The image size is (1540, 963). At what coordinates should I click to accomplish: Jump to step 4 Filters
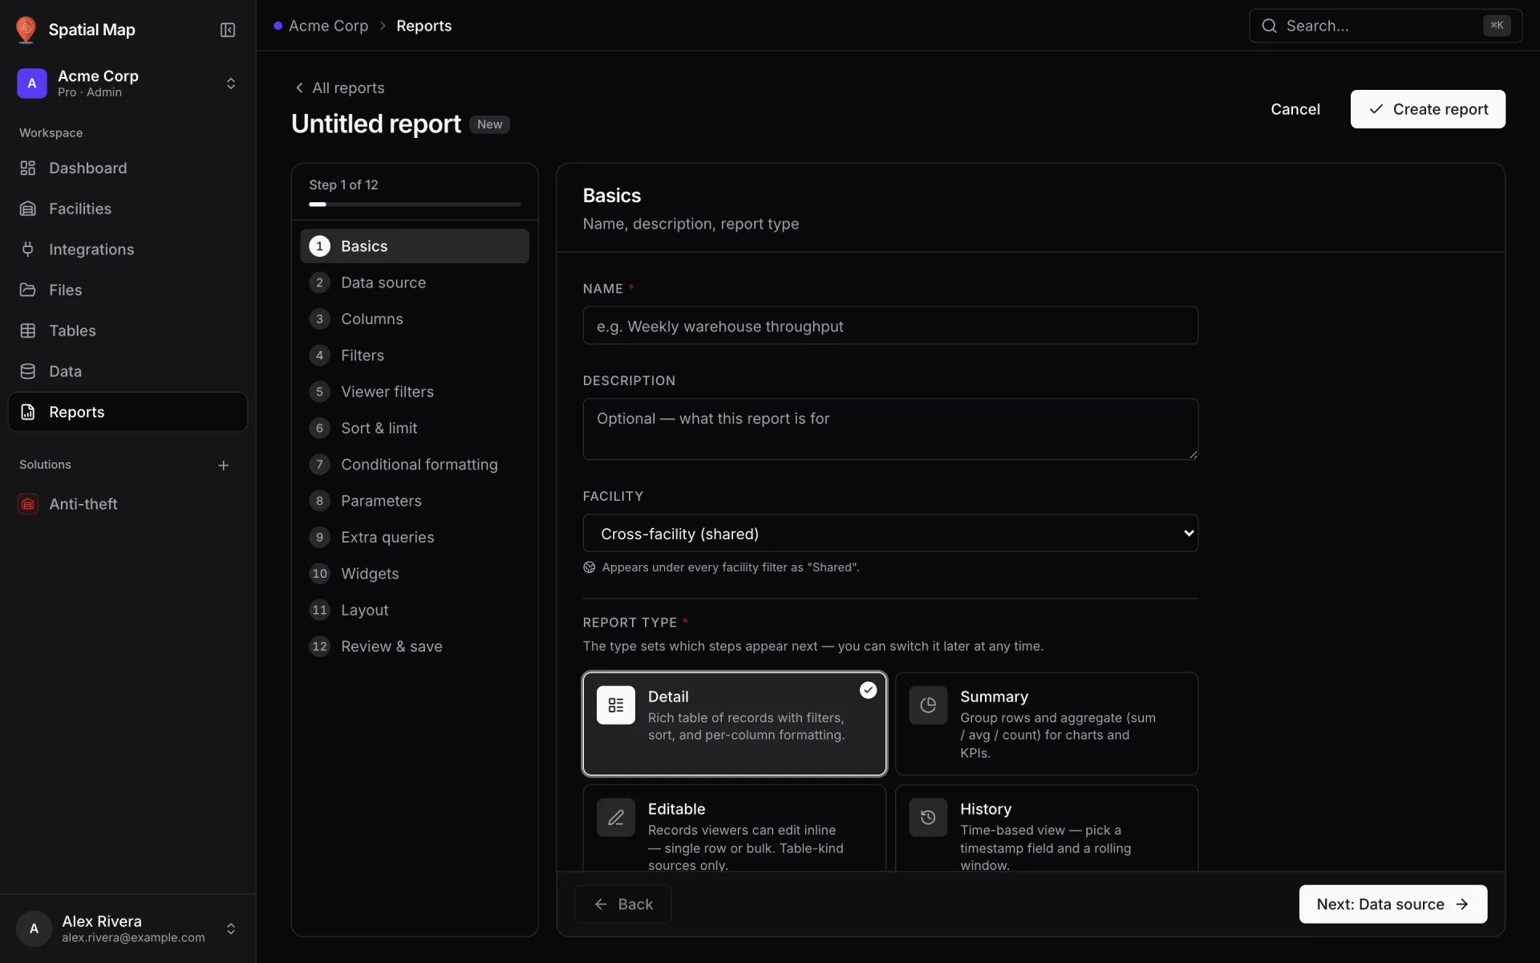pyautogui.click(x=415, y=356)
